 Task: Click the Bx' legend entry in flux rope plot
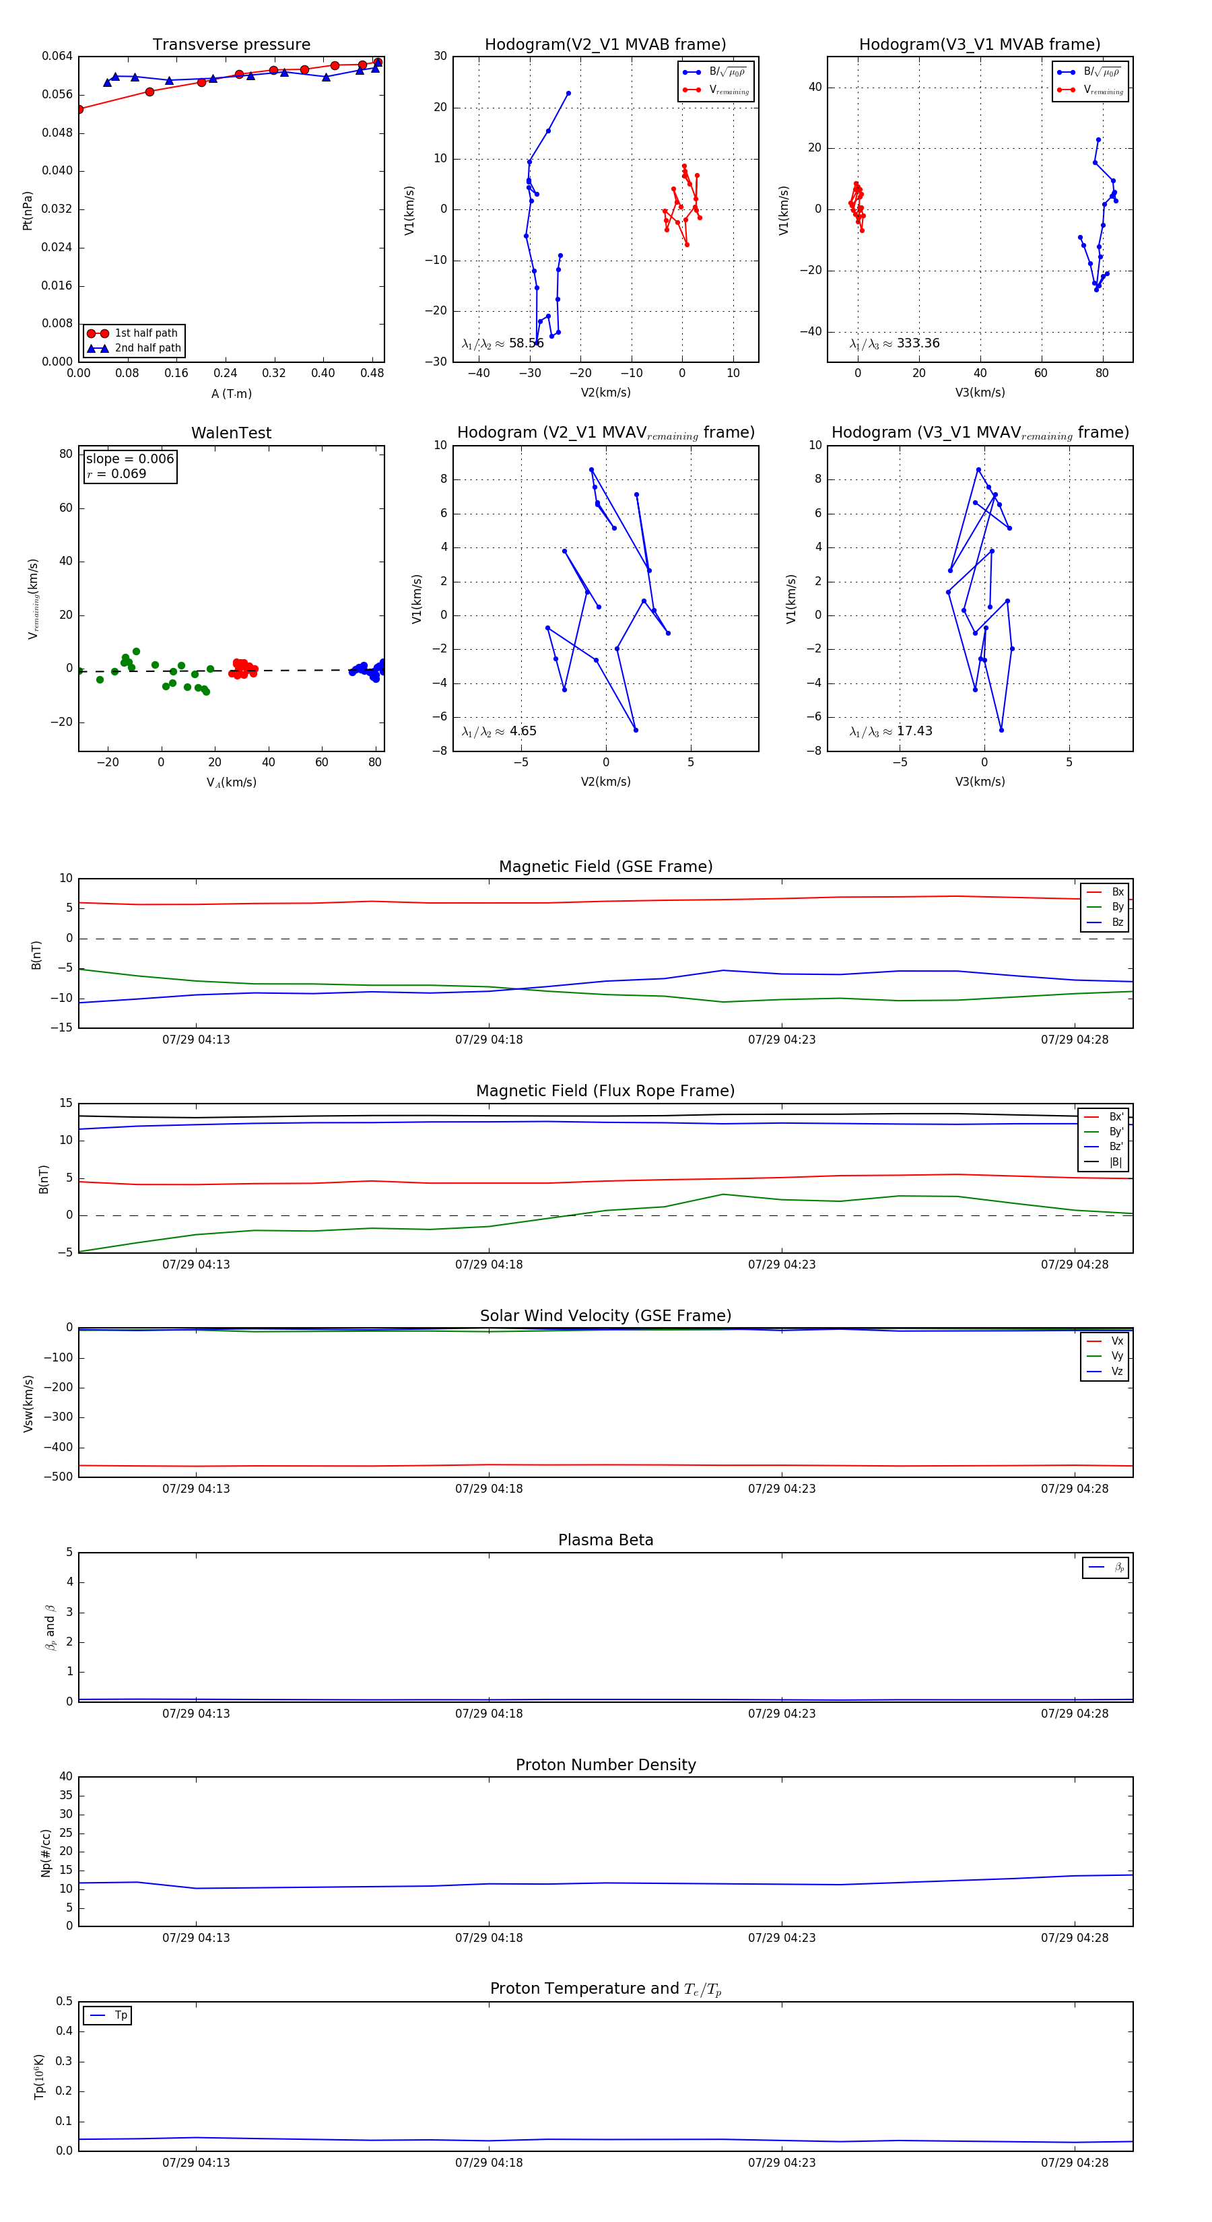click(x=1104, y=1116)
